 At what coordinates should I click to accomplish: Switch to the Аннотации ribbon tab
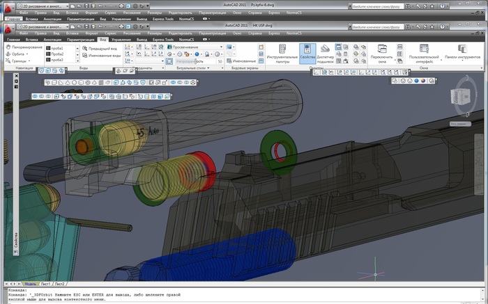[x=52, y=39]
